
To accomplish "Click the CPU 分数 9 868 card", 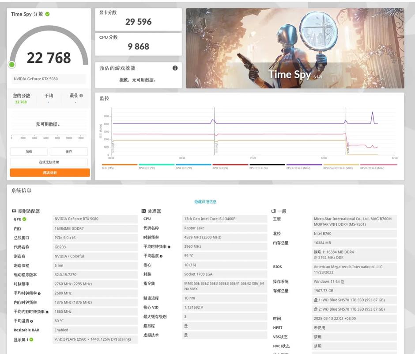I will tap(139, 44).
